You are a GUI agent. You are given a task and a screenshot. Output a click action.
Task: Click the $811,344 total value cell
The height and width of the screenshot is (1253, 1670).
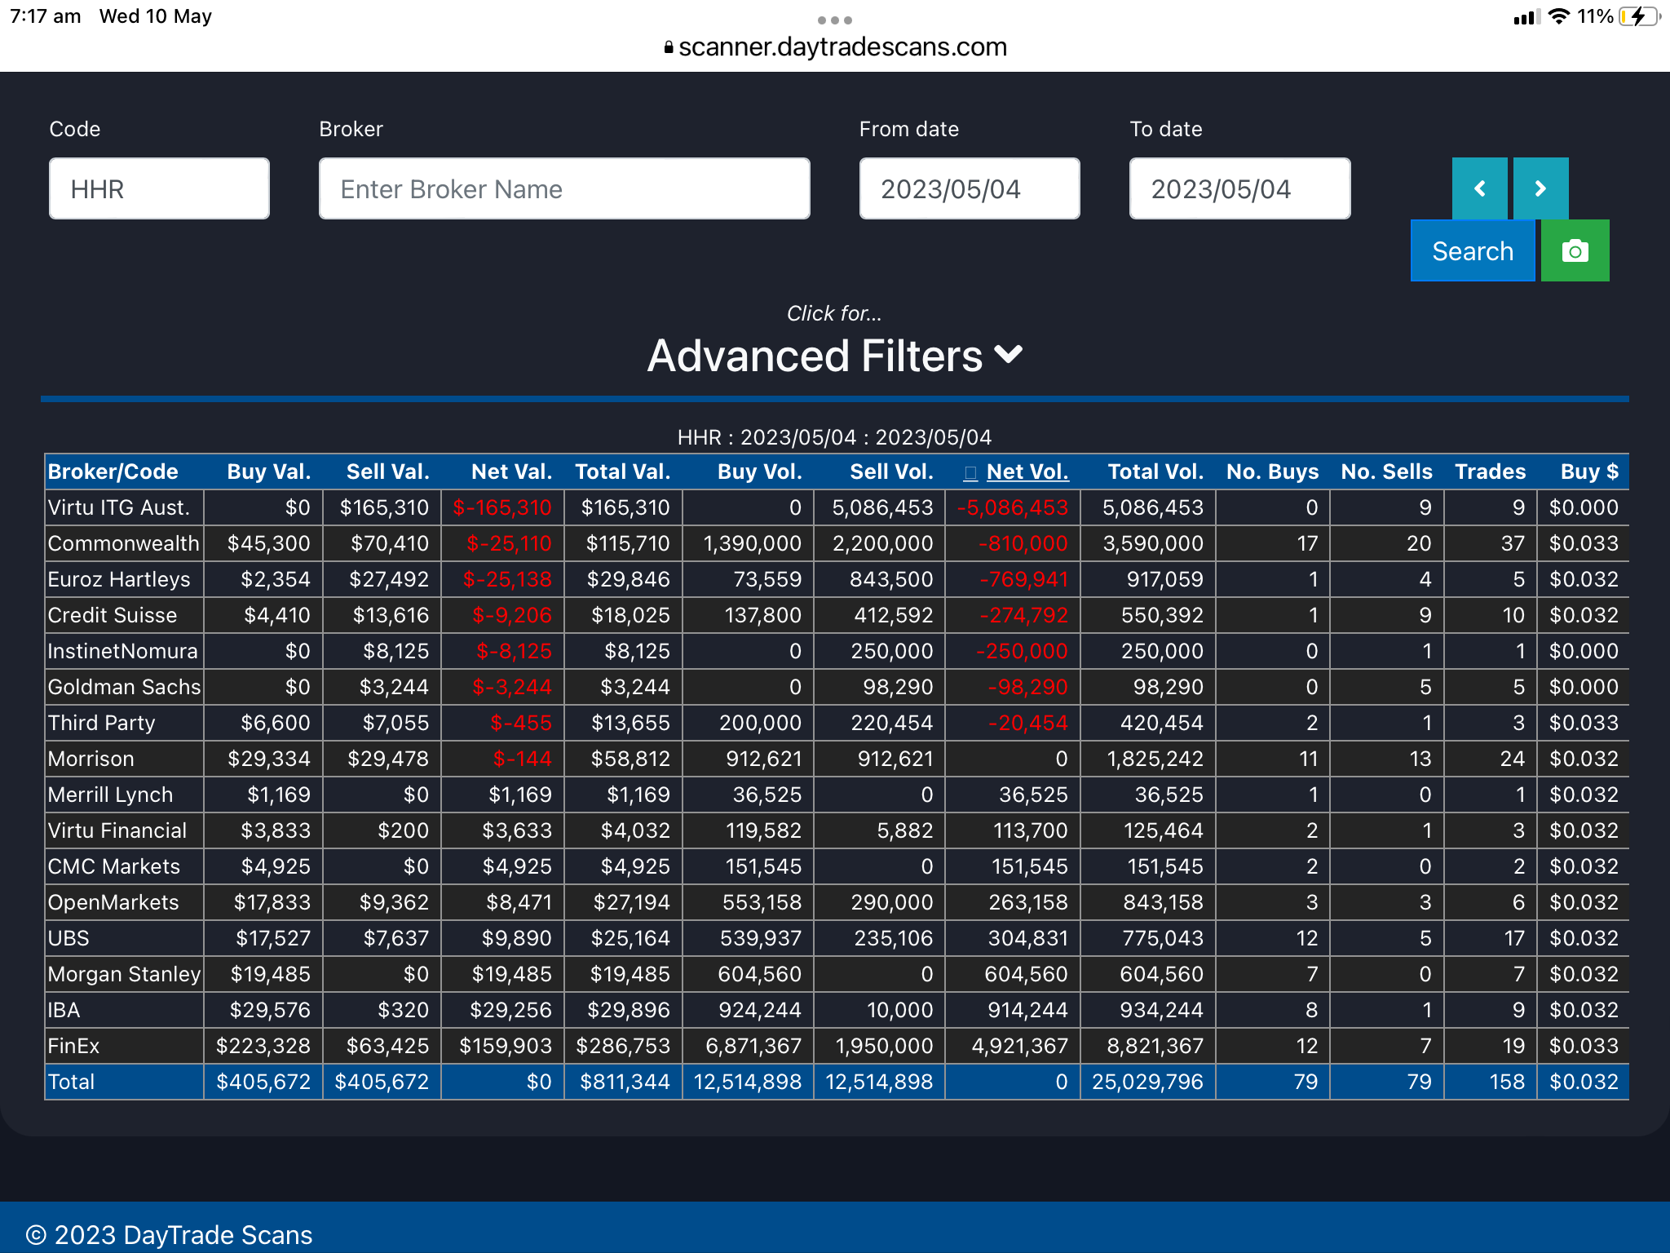[x=623, y=1082]
